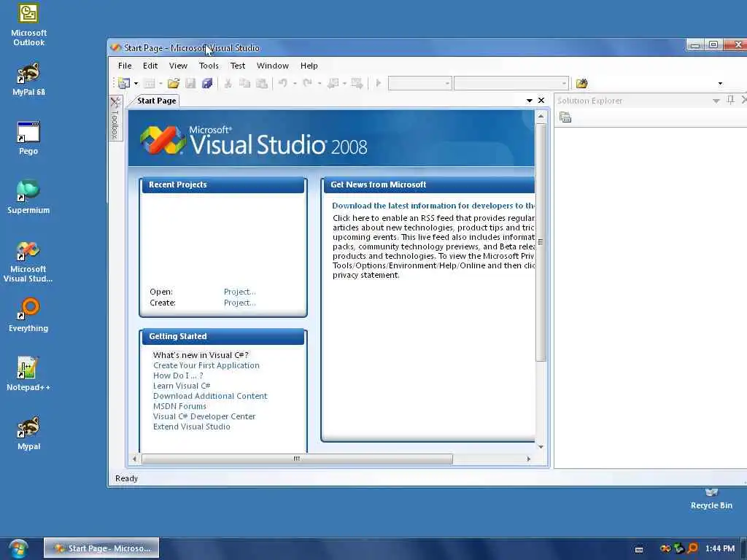Click the Start Page scroll down arrow
Screen dimensions: 747x560
[541, 447]
